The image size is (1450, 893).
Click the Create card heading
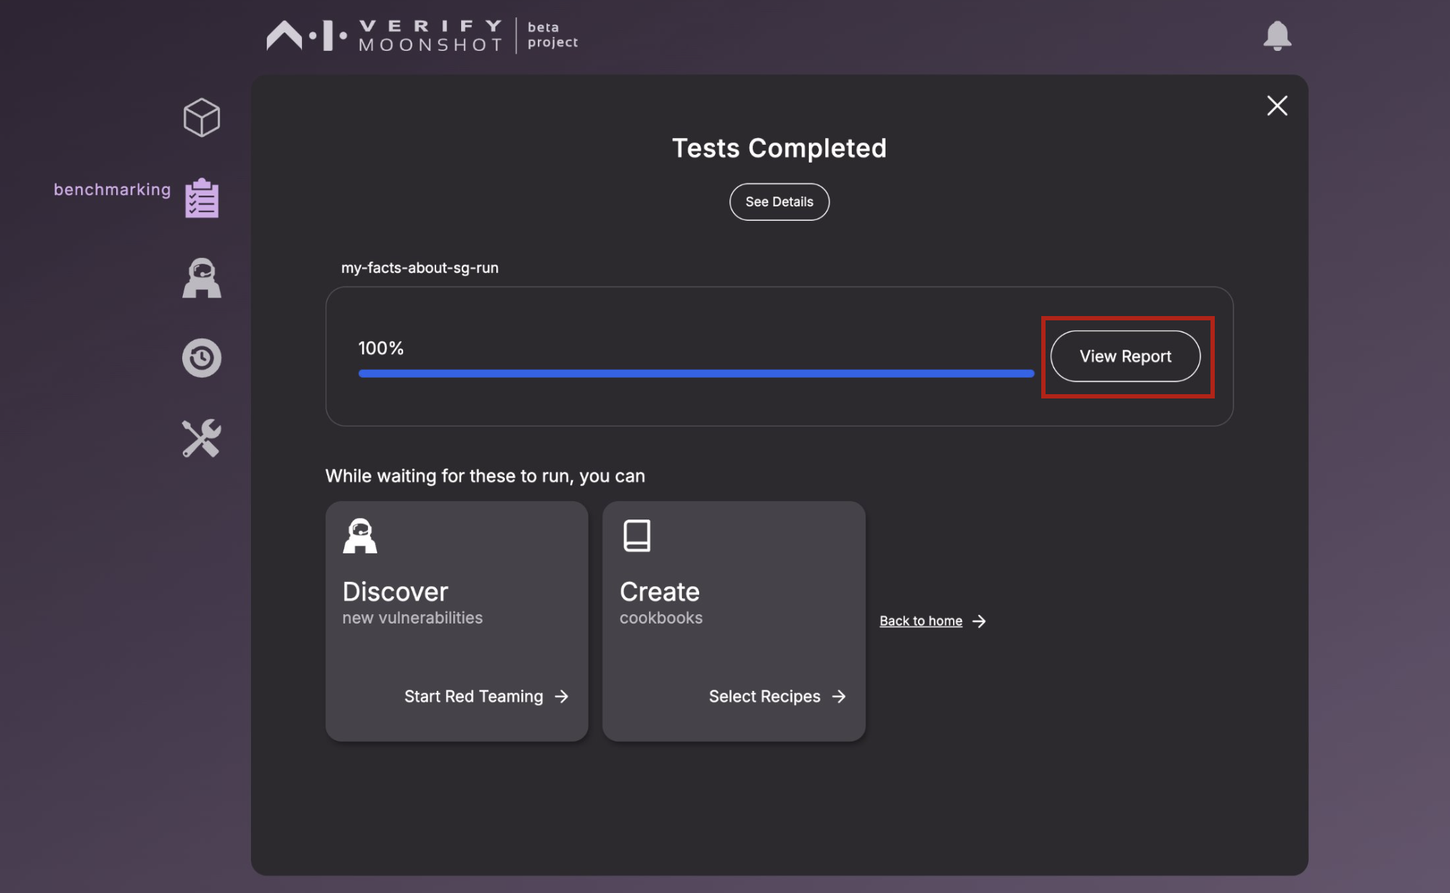(660, 592)
